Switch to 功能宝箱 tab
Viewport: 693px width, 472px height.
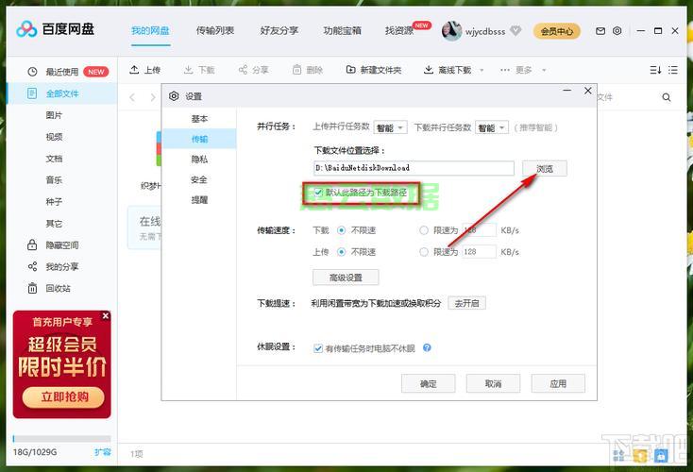click(x=343, y=30)
